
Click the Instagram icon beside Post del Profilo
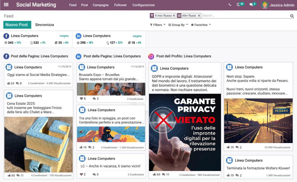coord(151,56)
